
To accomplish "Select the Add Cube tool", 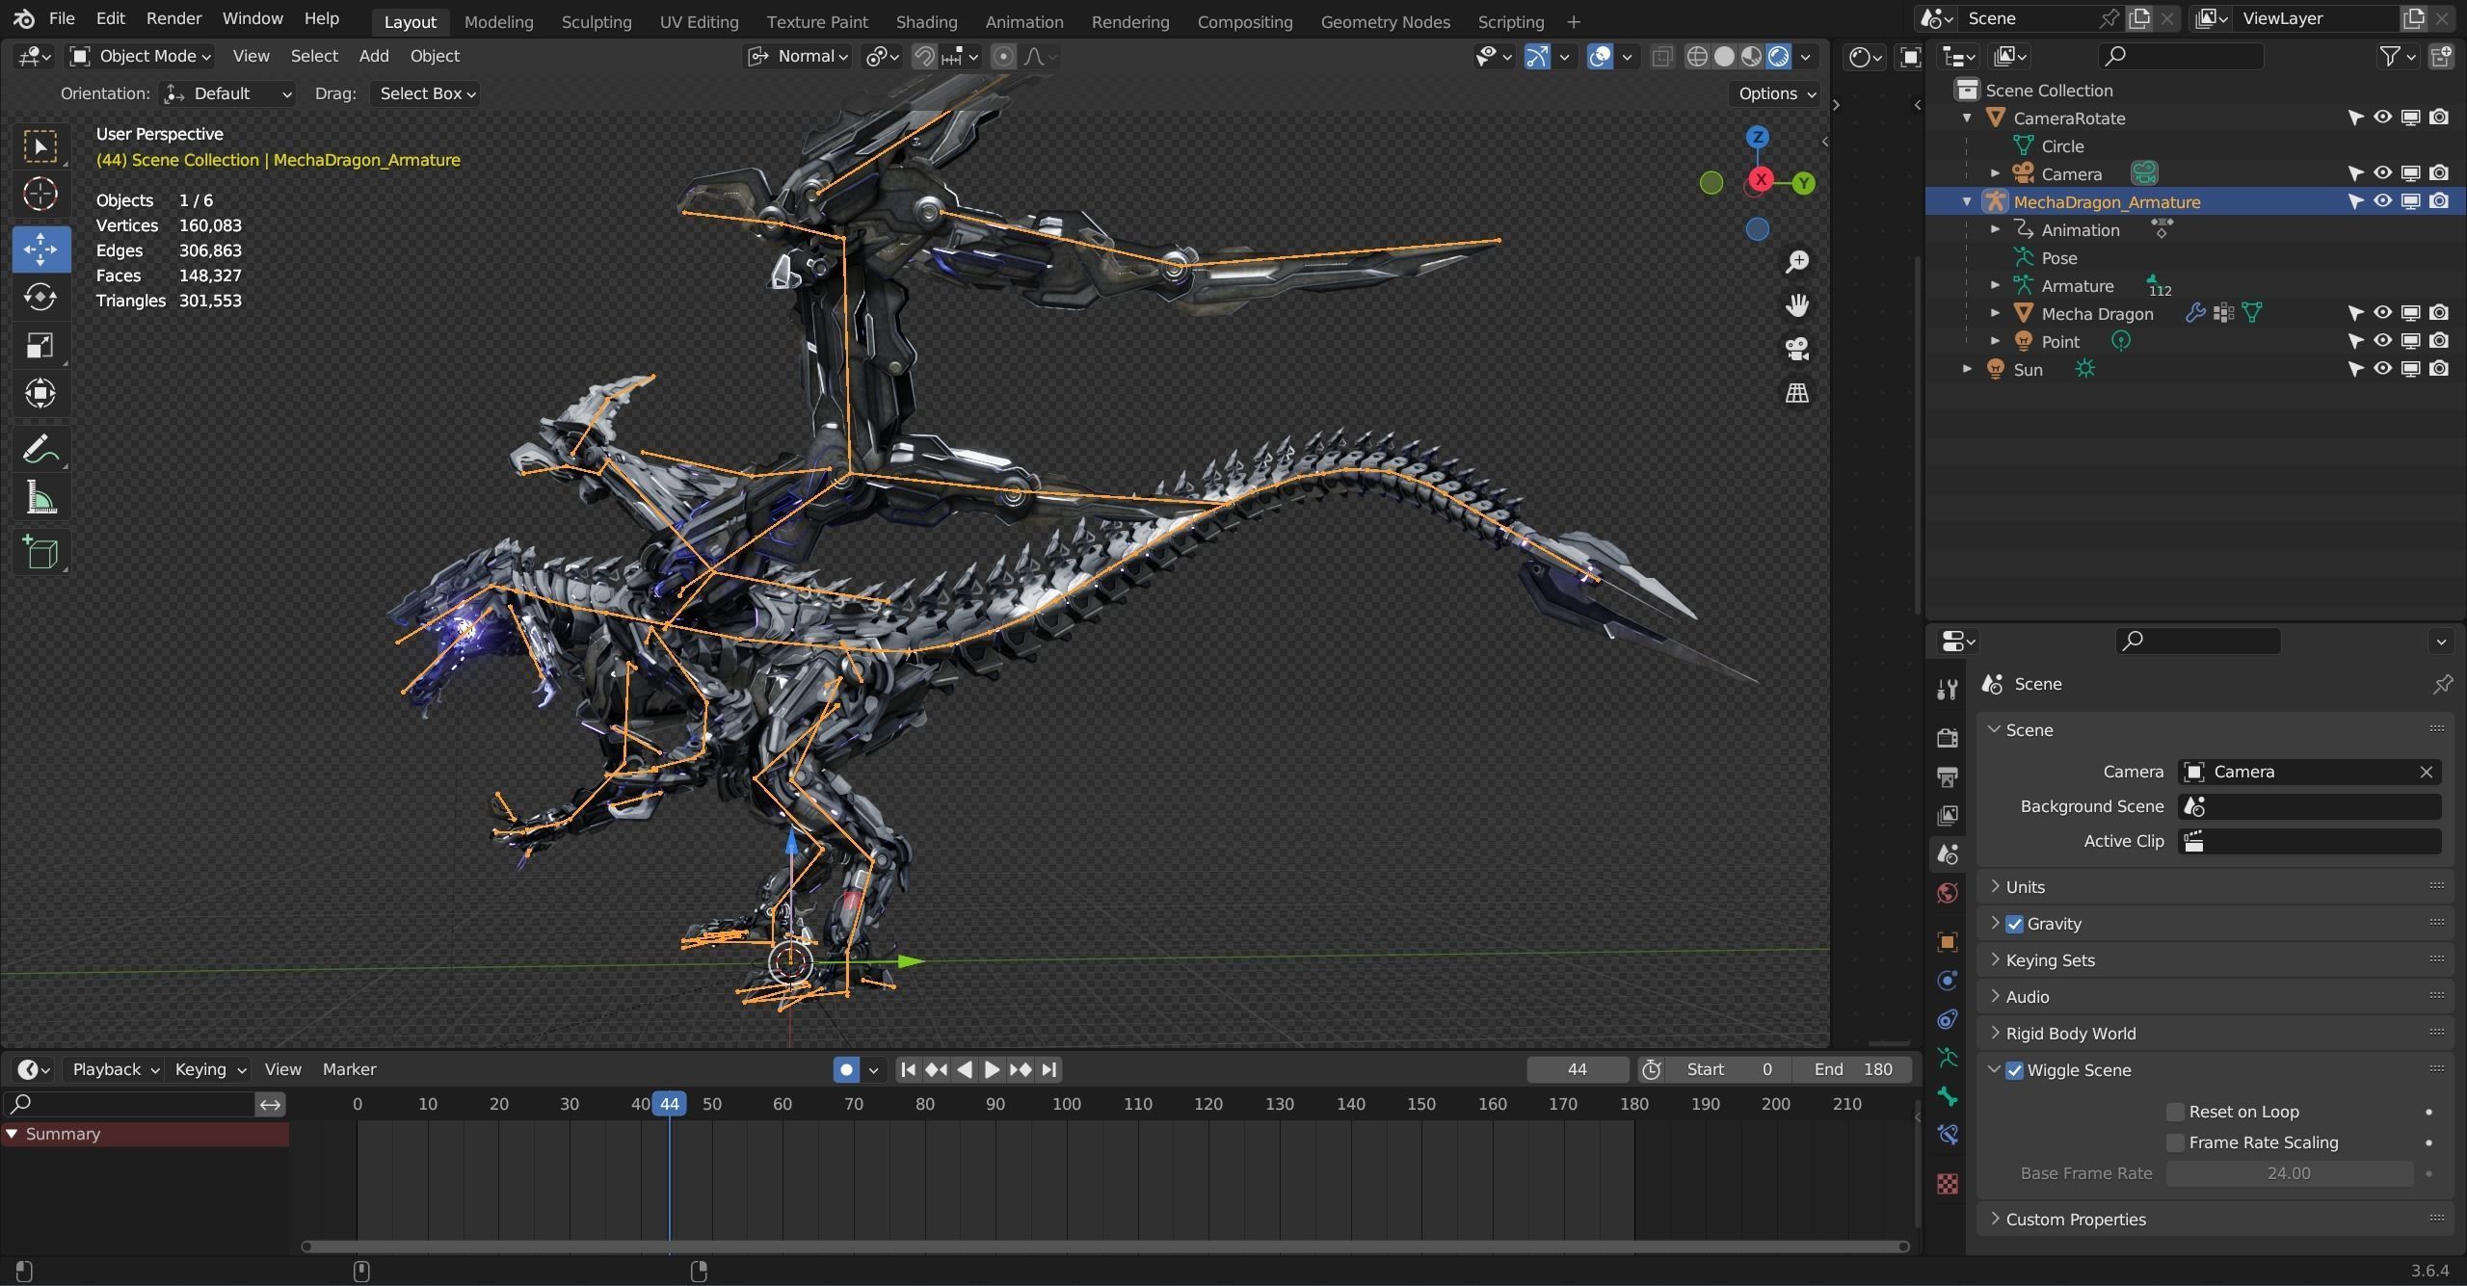I will 40,553.
